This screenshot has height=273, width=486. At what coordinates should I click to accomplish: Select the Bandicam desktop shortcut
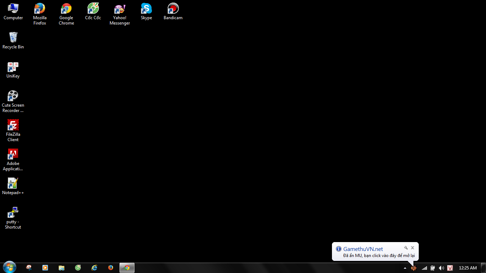[173, 11]
